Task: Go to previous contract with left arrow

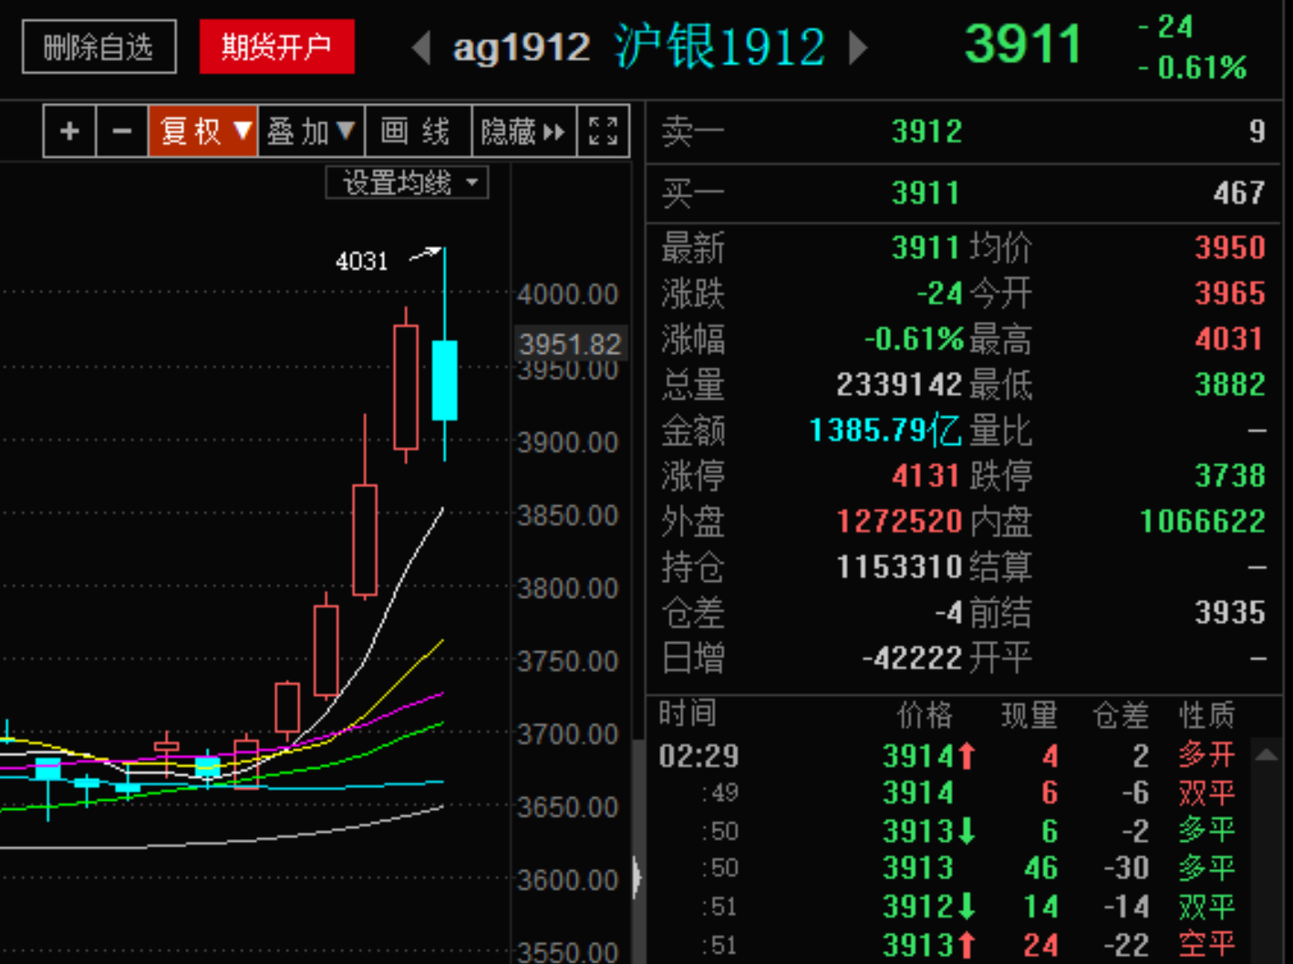Action: pos(420,47)
